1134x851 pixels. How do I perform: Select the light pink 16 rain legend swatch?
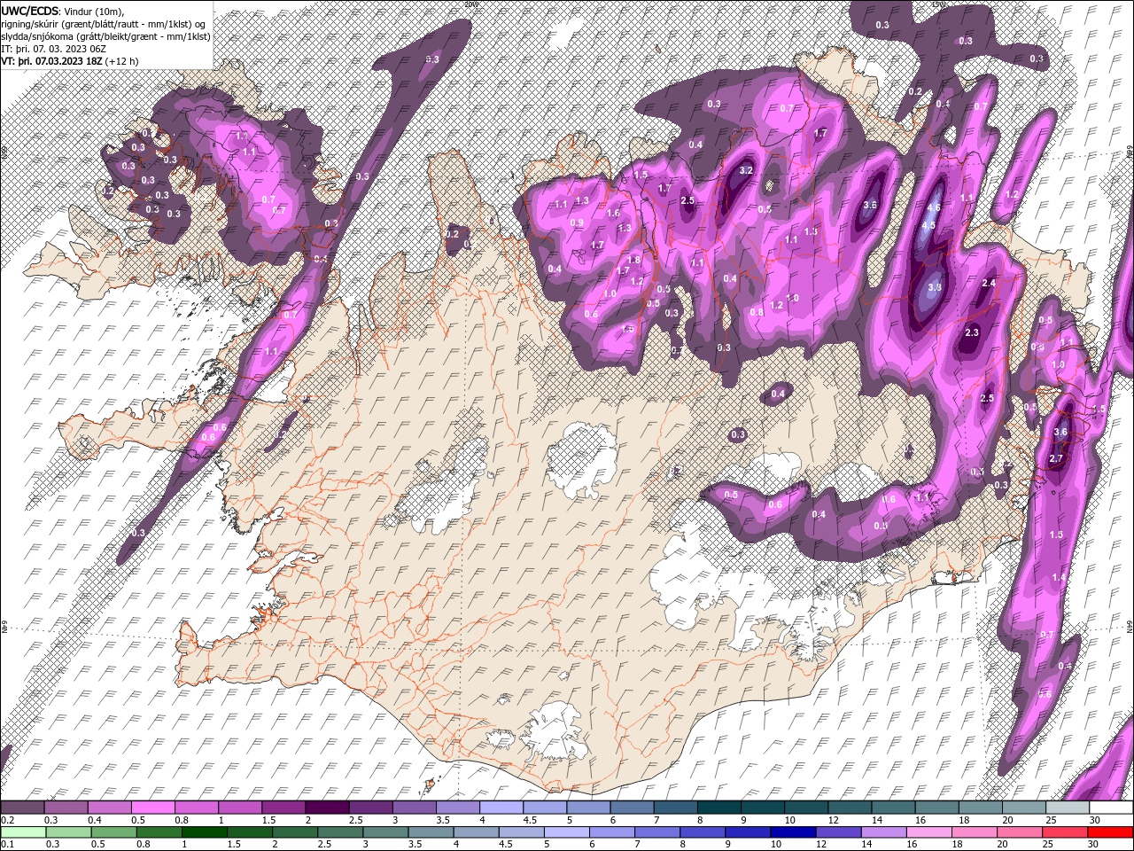pos(930,831)
